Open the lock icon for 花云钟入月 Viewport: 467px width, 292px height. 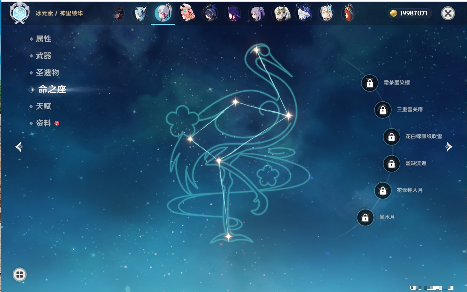pyautogui.click(x=383, y=191)
